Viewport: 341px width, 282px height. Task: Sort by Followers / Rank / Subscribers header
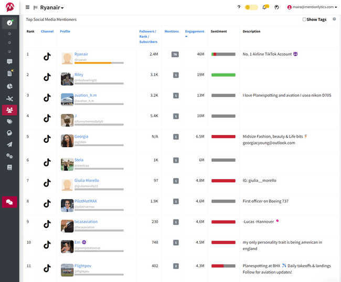click(x=148, y=37)
